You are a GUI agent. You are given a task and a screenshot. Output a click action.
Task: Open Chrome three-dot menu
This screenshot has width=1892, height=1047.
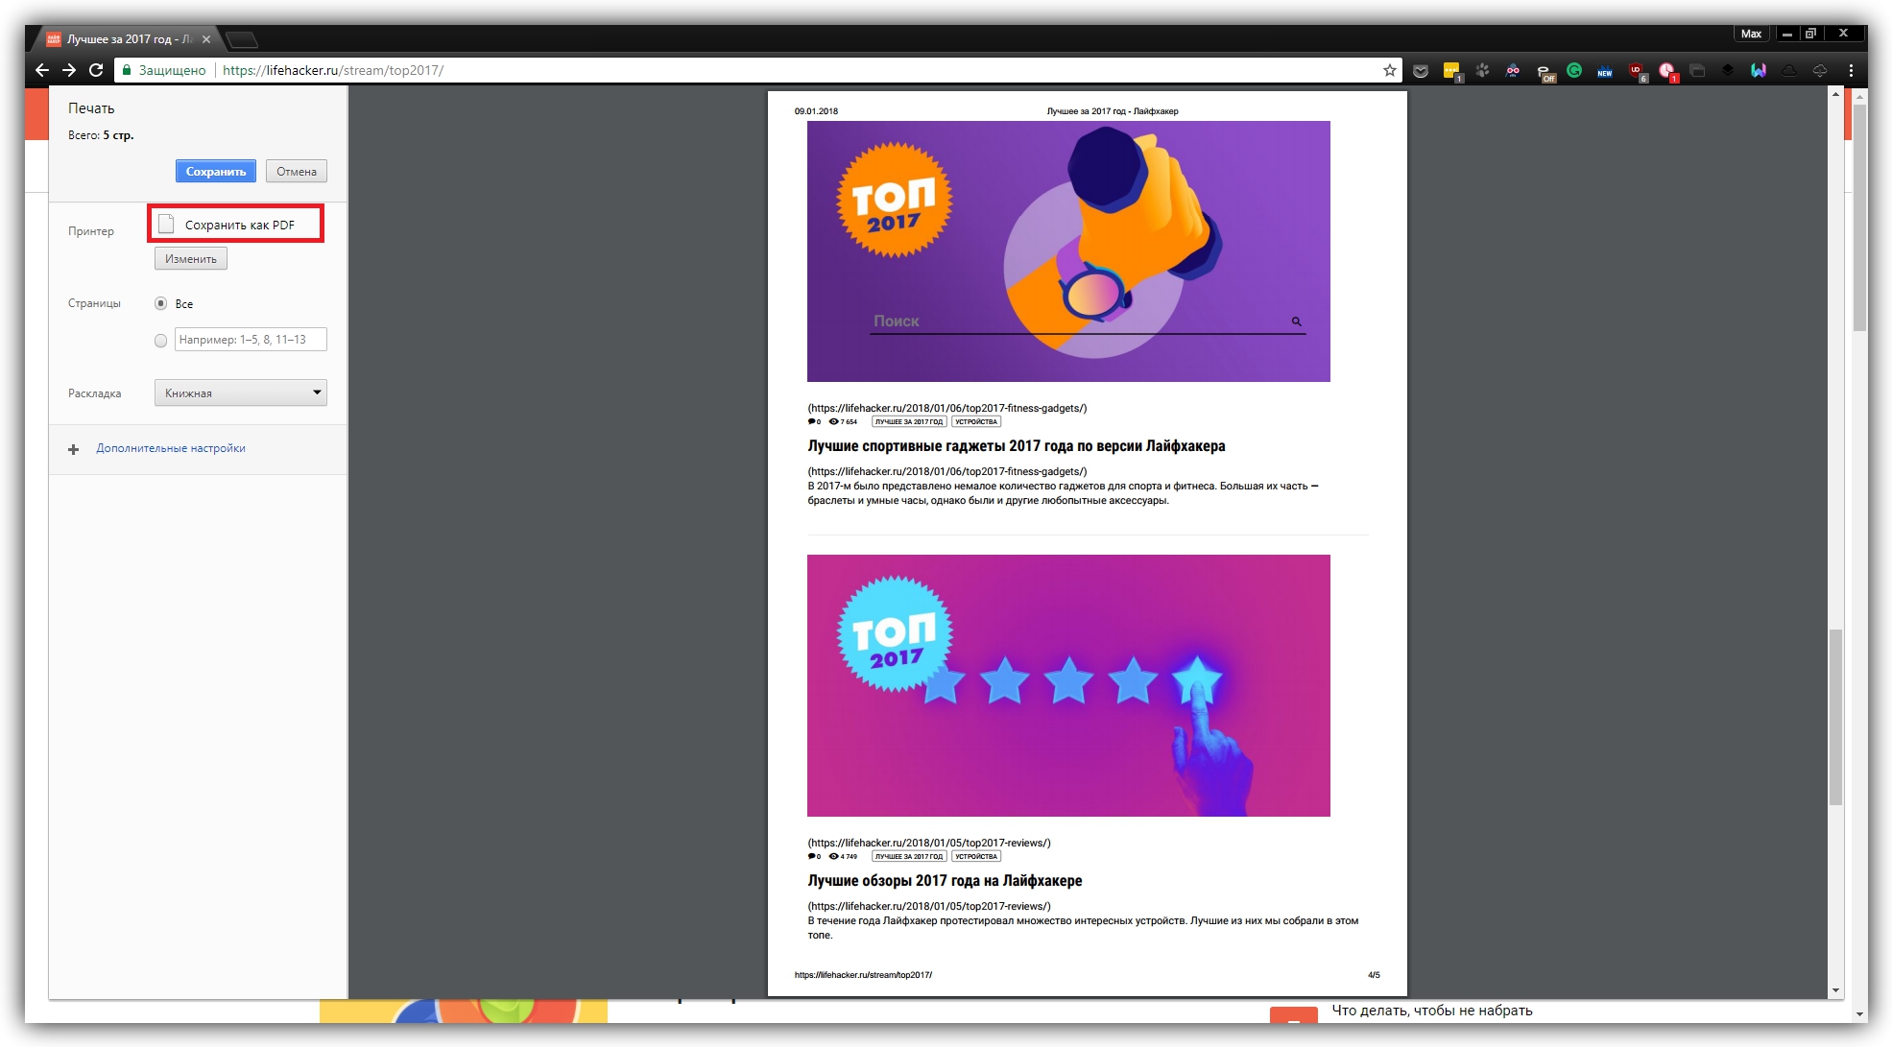[1851, 70]
